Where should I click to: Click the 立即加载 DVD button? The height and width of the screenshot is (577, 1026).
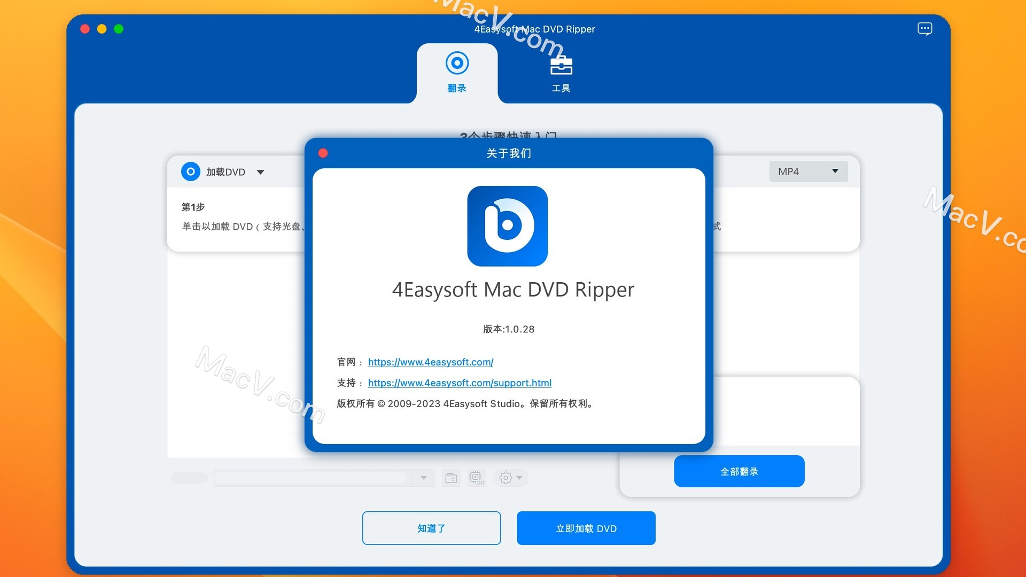586,528
